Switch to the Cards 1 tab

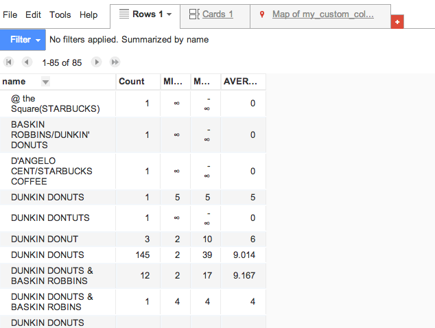(x=217, y=14)
